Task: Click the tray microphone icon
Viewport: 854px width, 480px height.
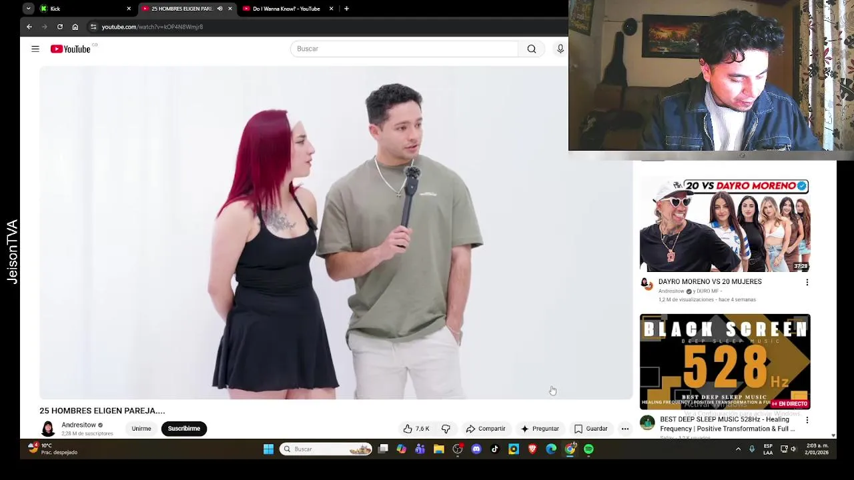Action: (752, 449)
